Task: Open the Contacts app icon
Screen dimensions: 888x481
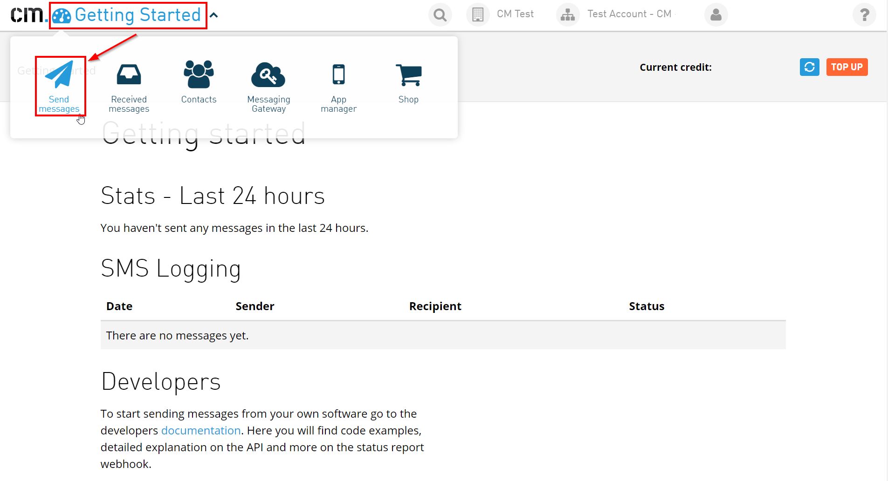Action: click(x=199, y=74)
